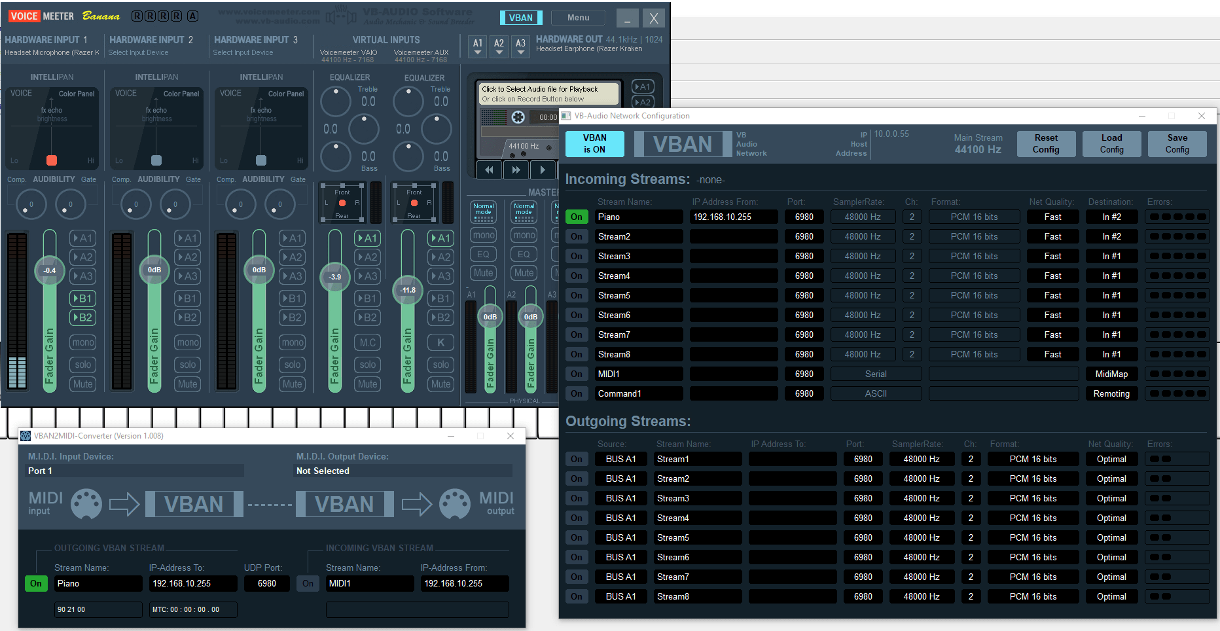Click Hardware Input 1 Gate knob
The width and height of the screenshot is (1220, 631).
pyautogui.click(x=70, y=204)
